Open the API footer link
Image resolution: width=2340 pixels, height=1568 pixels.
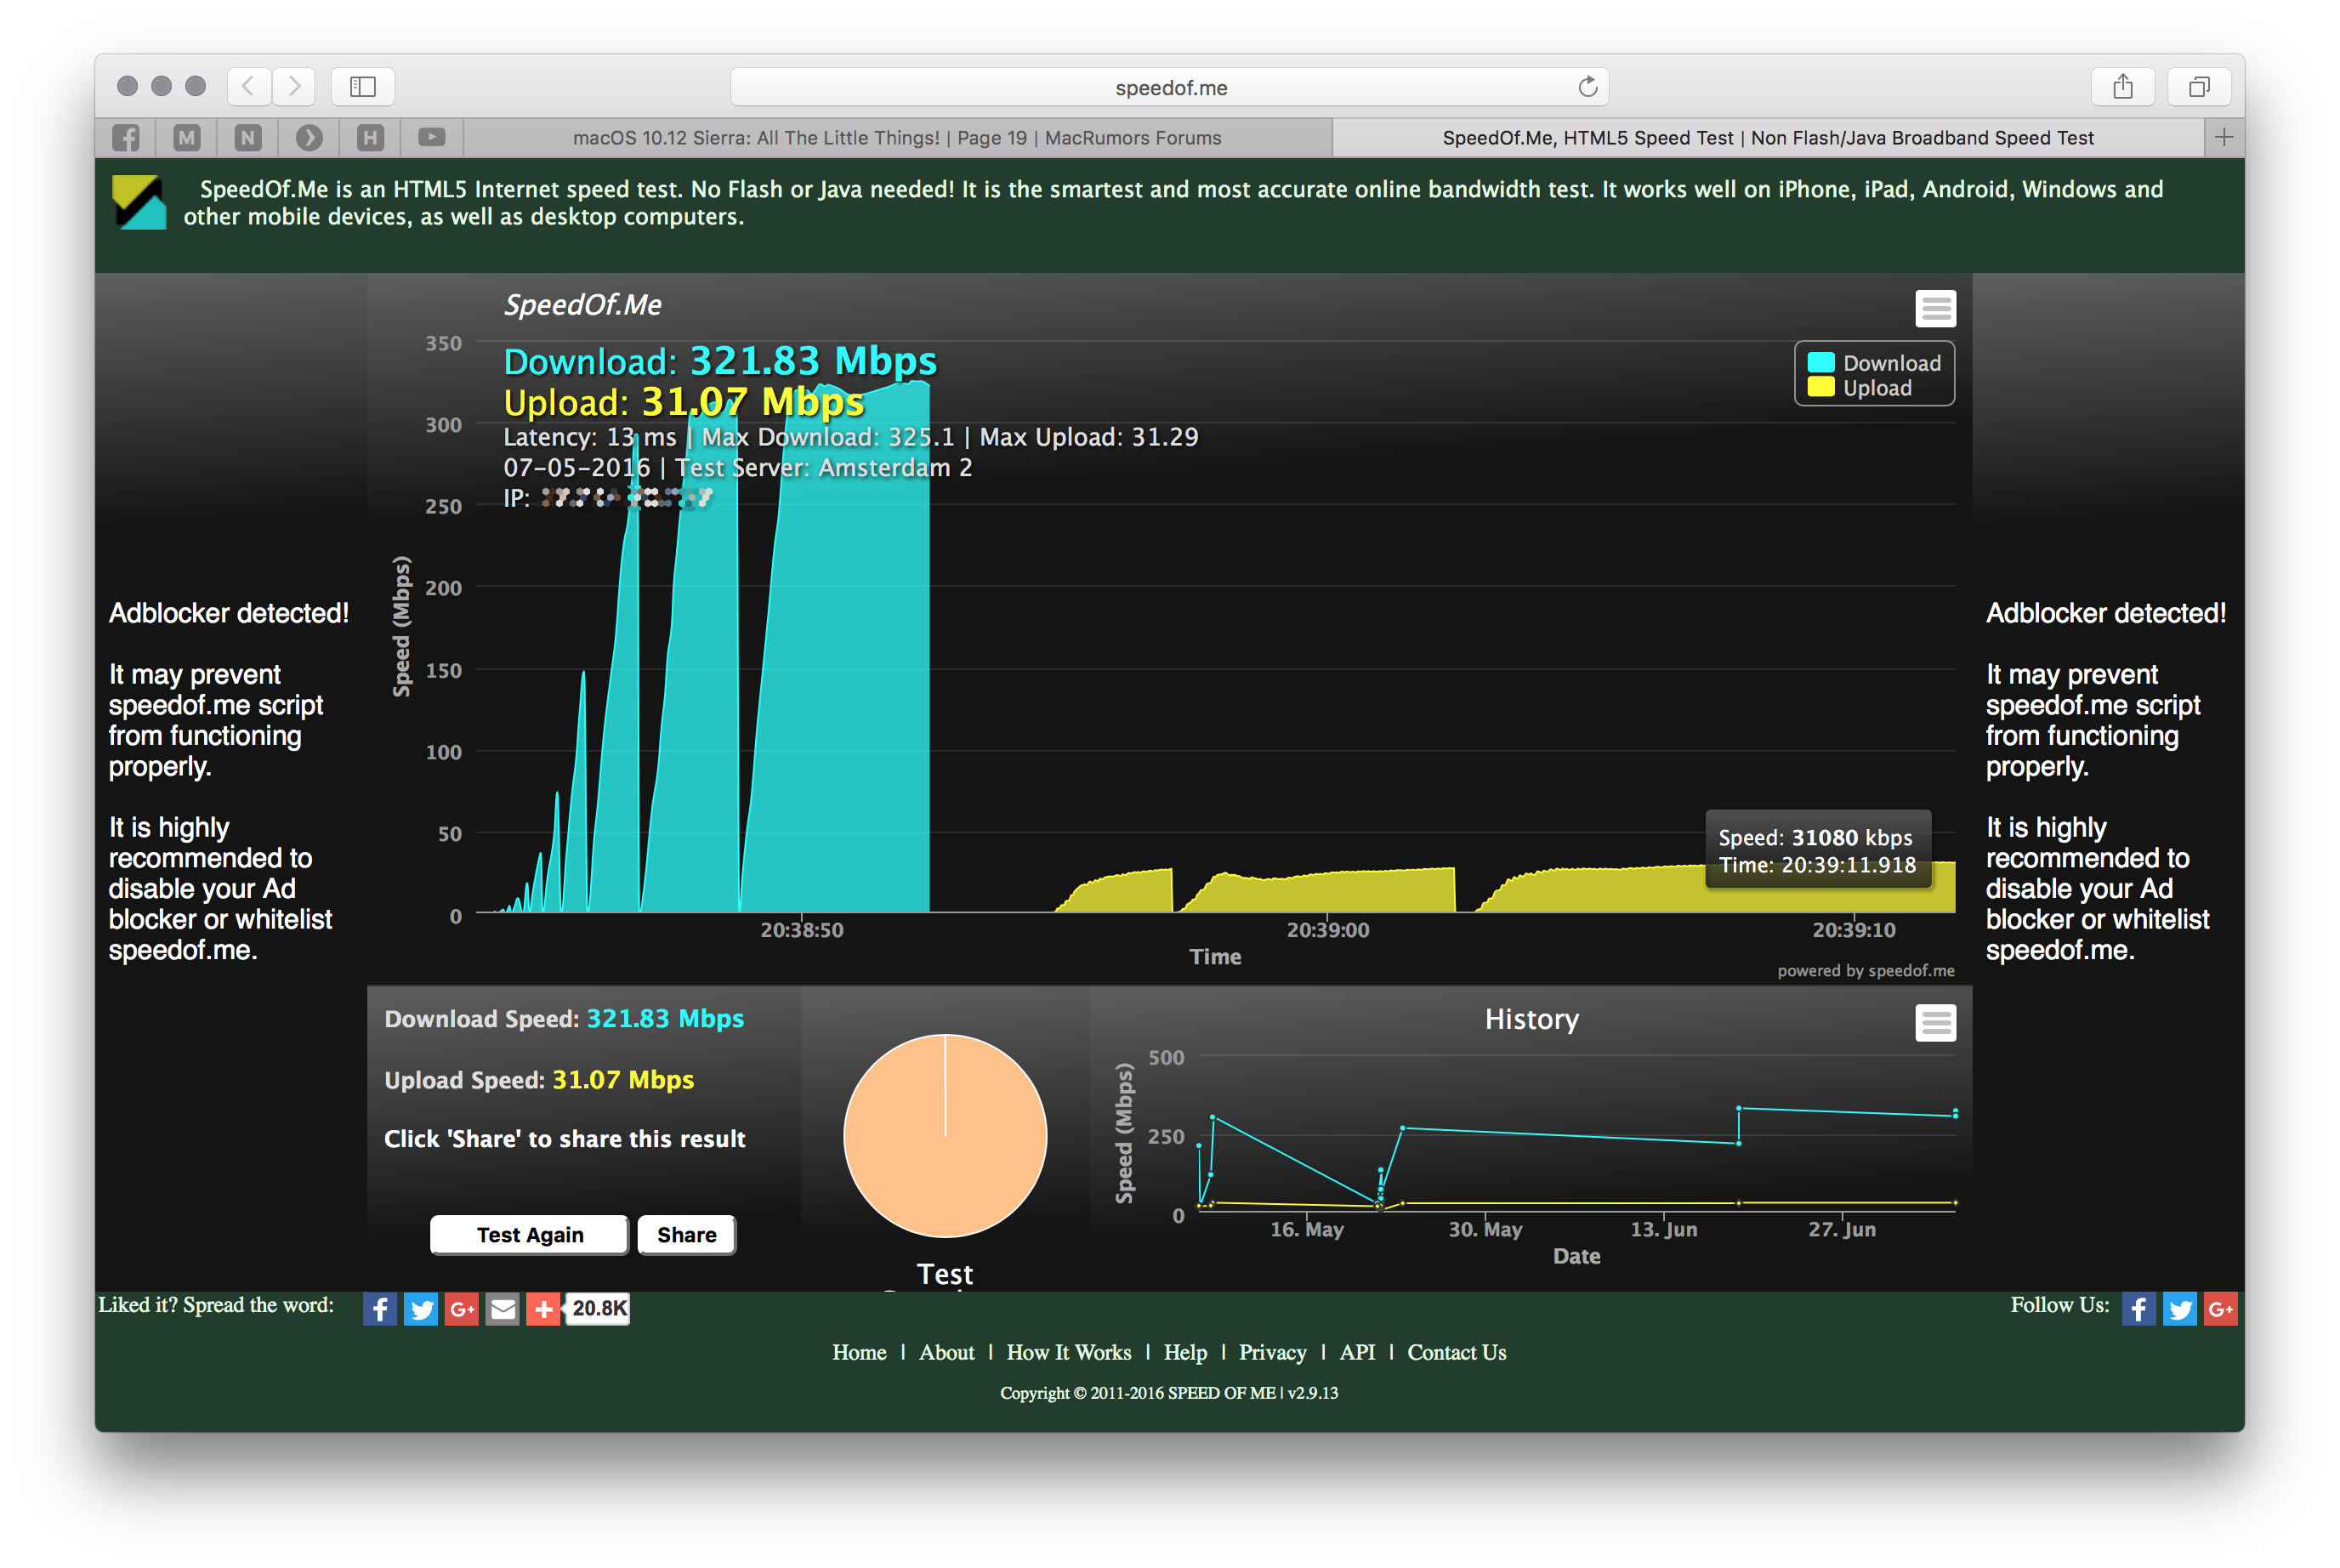(x=1357, y=1352)
